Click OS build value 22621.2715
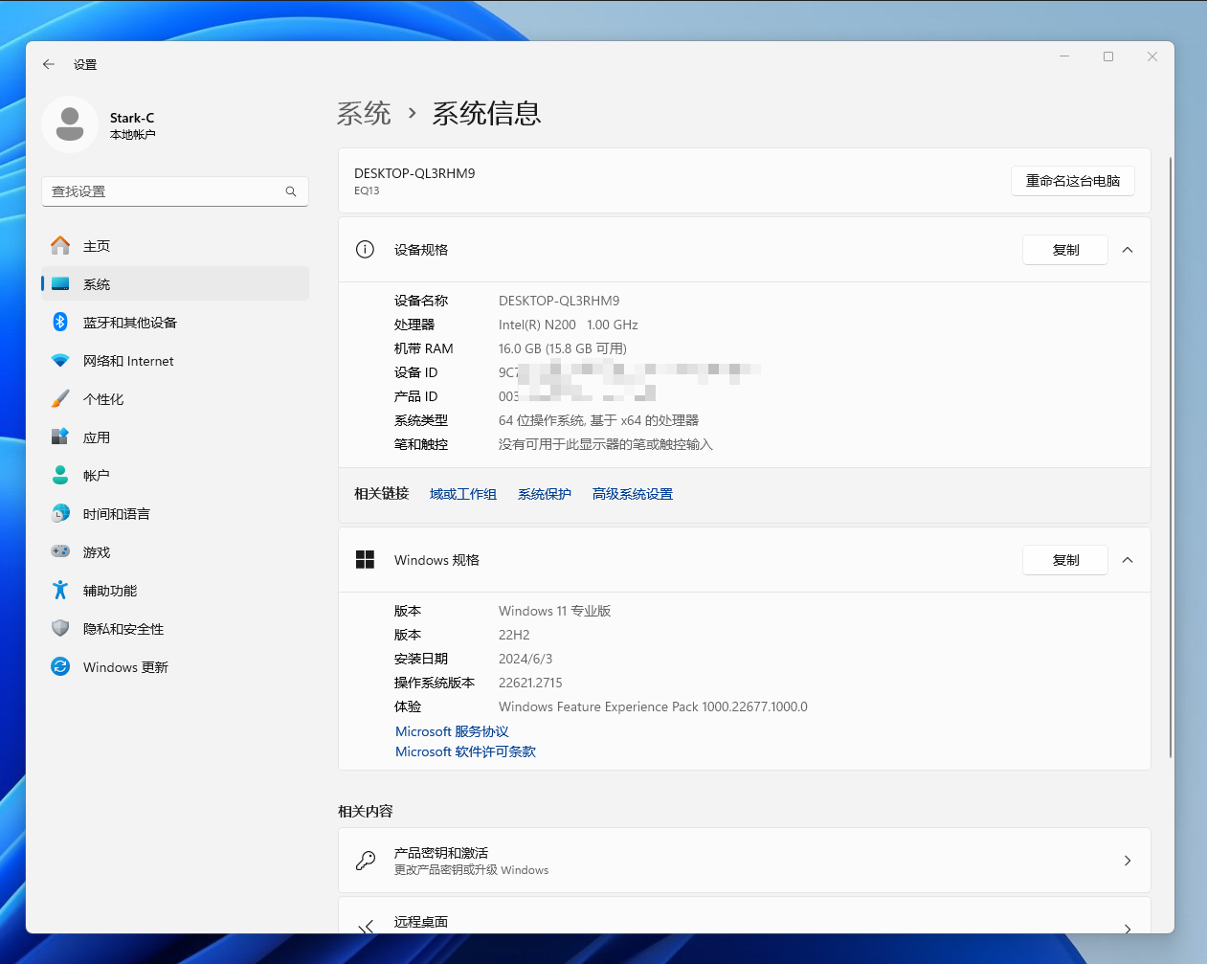 (x=530, y=683)
